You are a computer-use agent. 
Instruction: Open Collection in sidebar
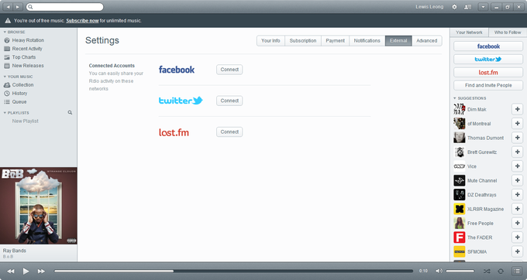tap(22, 85)
